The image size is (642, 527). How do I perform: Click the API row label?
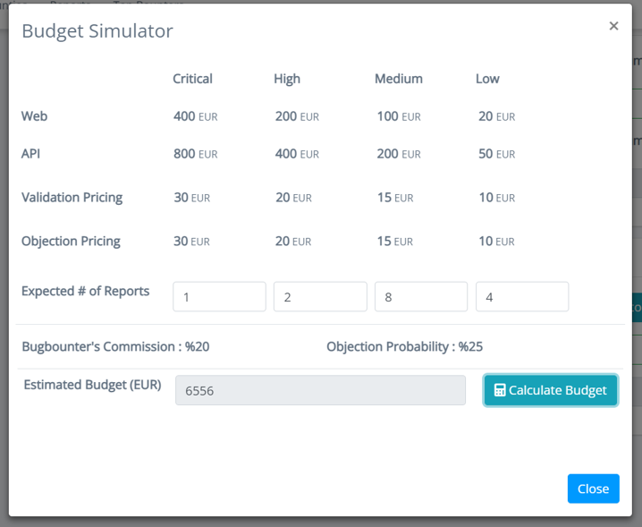[31, 154]
